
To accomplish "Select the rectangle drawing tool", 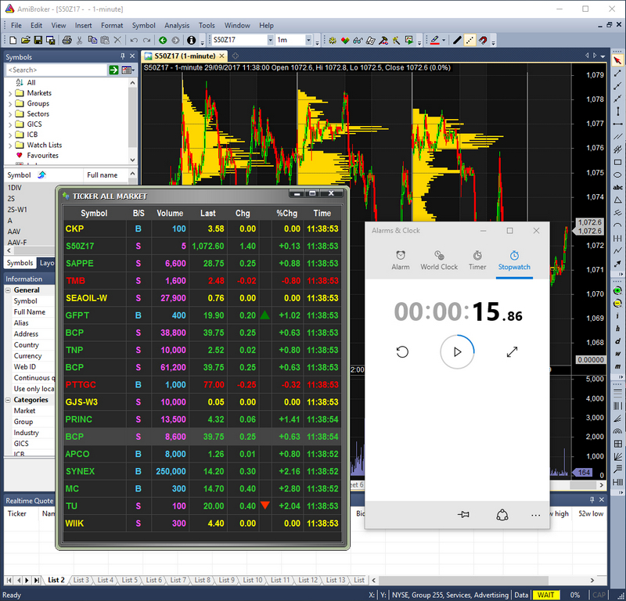I will click(x=617, y=162).
